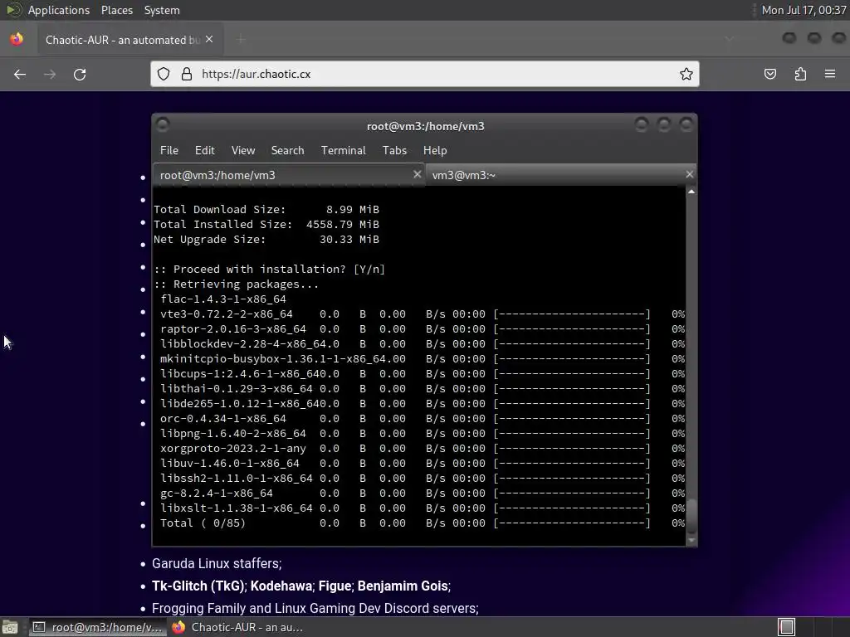Open the Firefox hamburger application menu
Viewport: 850px width, 637px height.
(830, 74)
